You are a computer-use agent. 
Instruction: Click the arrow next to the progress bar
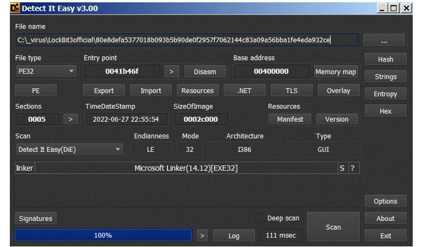[x=202, y=236]
